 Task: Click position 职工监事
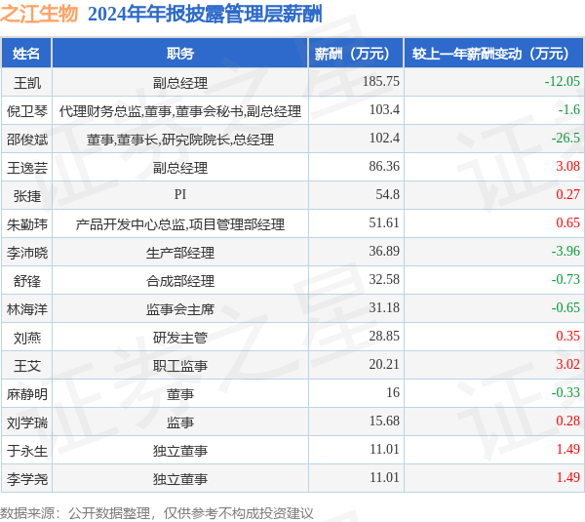180,366
